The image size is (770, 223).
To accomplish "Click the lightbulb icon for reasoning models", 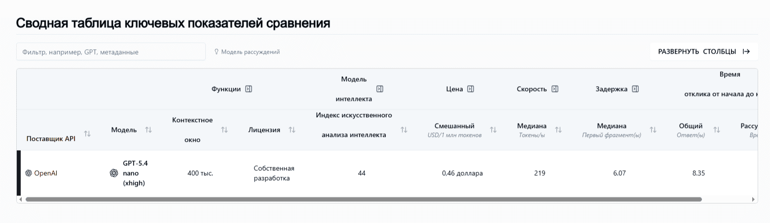I will pos(216,52).
